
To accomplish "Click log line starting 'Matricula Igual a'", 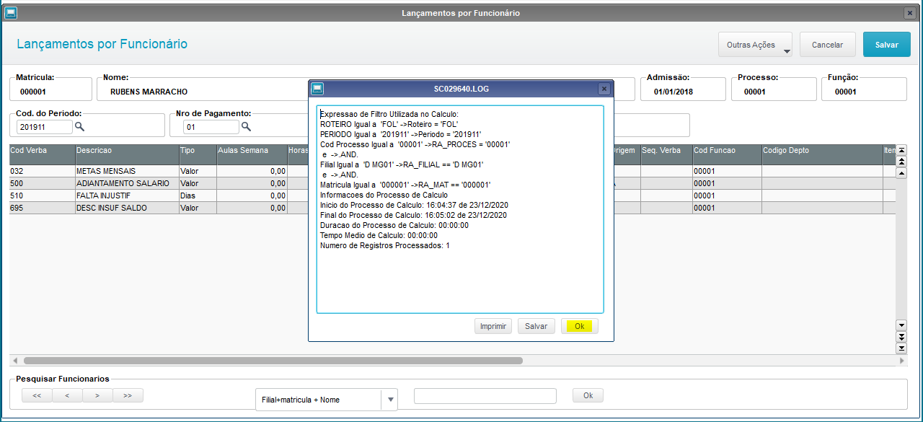I will pyautogui.click(x=405, y=185).
